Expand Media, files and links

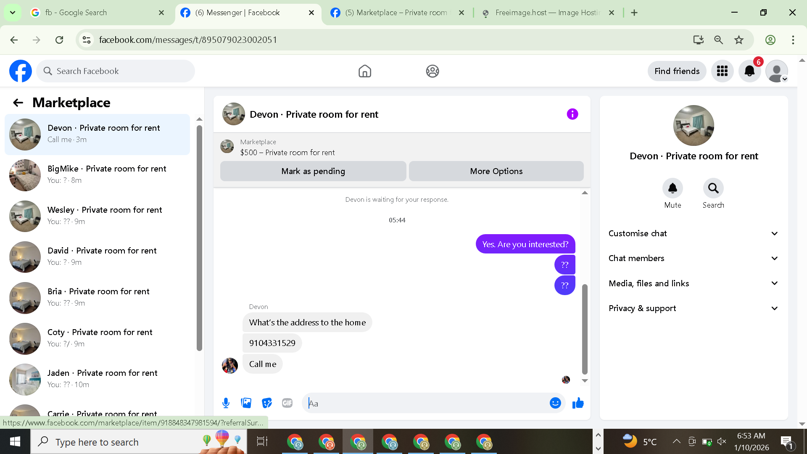pyautogui.click(x=694, y=283)
